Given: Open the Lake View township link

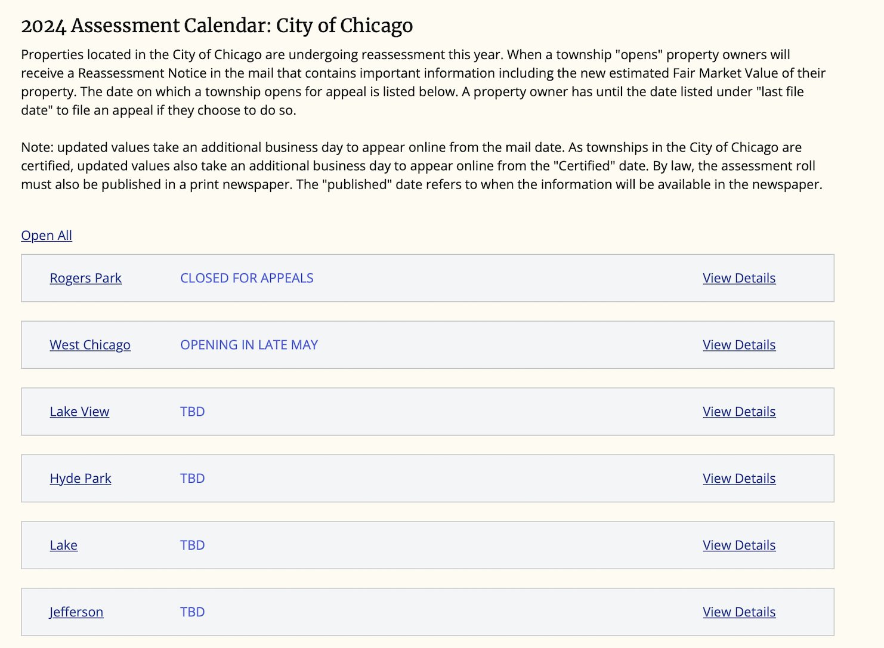Looking at the screenshot, I should [79, 412].
